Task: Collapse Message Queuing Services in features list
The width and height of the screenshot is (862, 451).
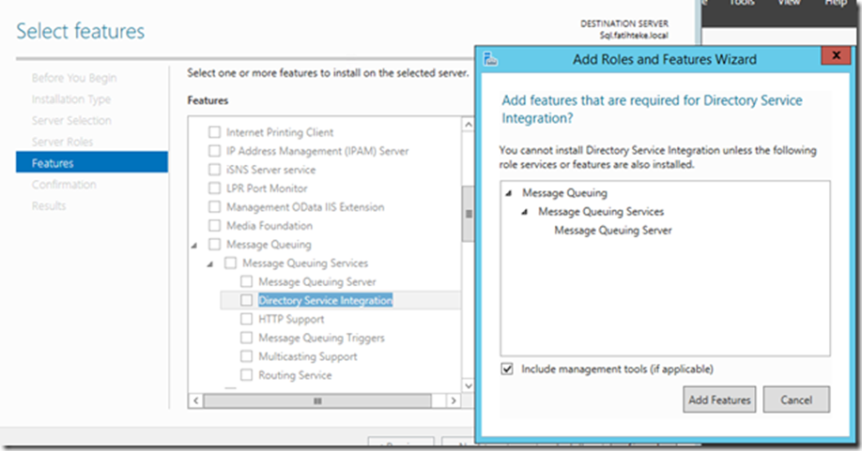Action: 212,263
